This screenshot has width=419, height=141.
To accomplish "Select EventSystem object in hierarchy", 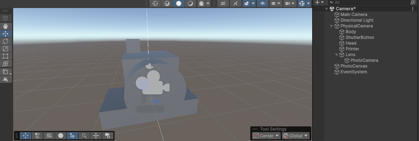I will tap(353, 72).
